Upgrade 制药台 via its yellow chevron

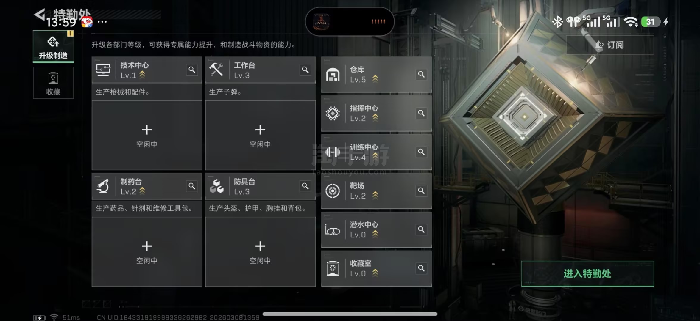[x=142, y=191]
